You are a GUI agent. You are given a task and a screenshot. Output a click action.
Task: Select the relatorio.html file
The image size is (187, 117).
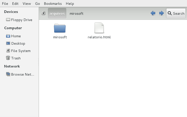click(x=99, y=28)
